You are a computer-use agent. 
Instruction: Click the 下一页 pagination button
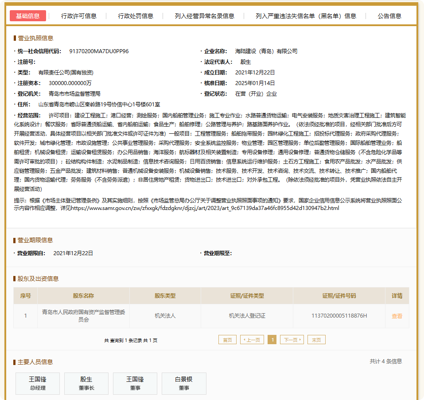(x=292, y=339)
